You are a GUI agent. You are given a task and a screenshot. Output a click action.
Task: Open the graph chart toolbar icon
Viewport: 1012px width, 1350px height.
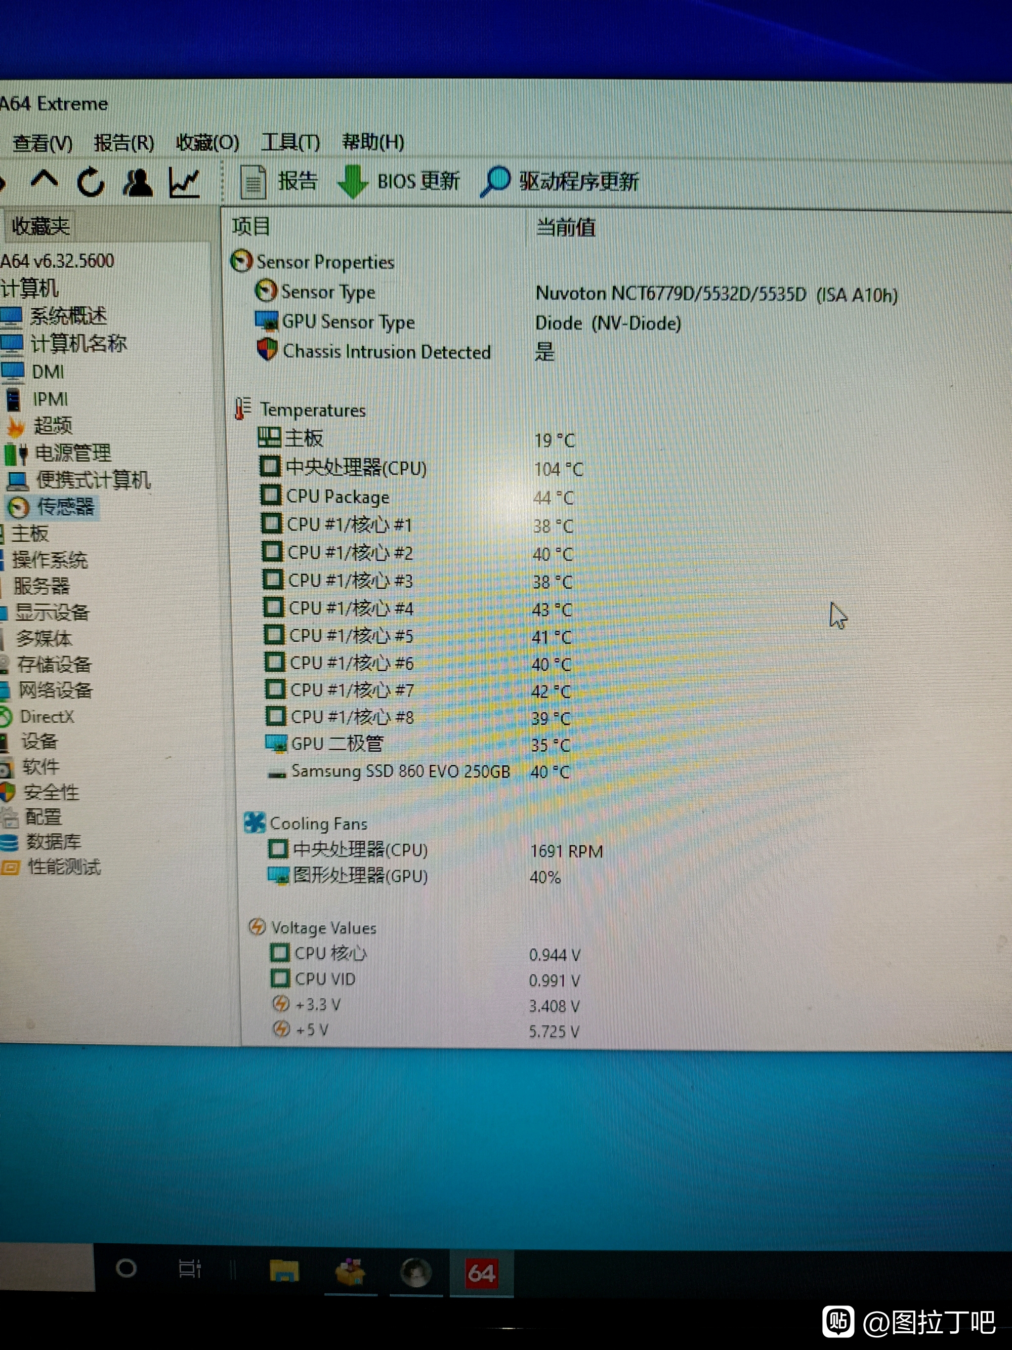(x=184, y=183)
